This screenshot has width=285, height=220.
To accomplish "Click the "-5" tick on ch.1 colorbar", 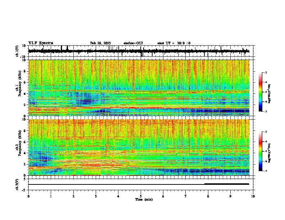I will pyautogui.click(x=266, y=92).
